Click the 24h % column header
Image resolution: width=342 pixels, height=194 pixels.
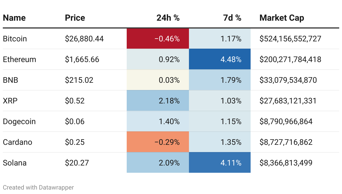168,18
